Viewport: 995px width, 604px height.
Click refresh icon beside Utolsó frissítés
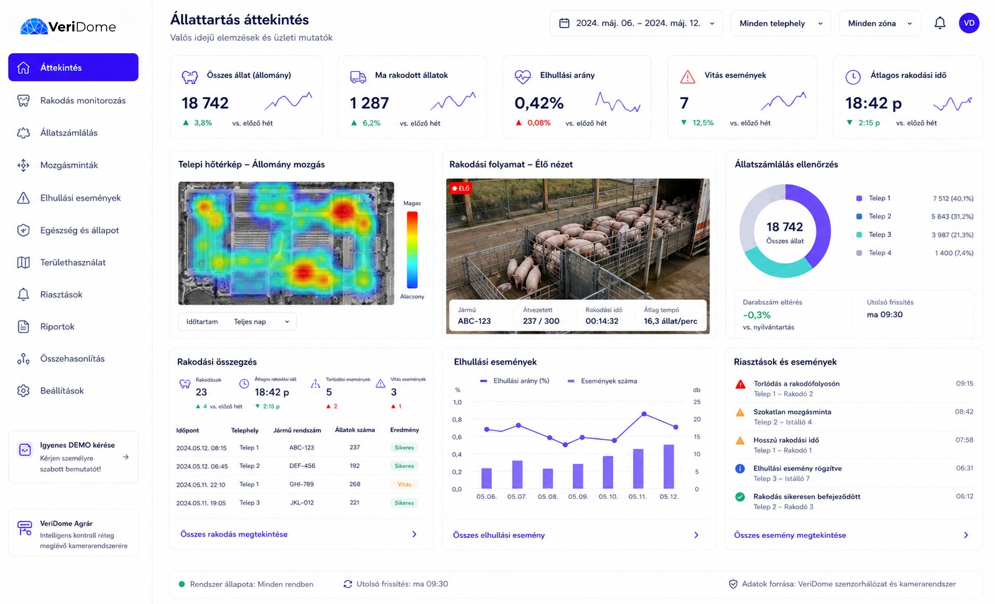[348, 584]
